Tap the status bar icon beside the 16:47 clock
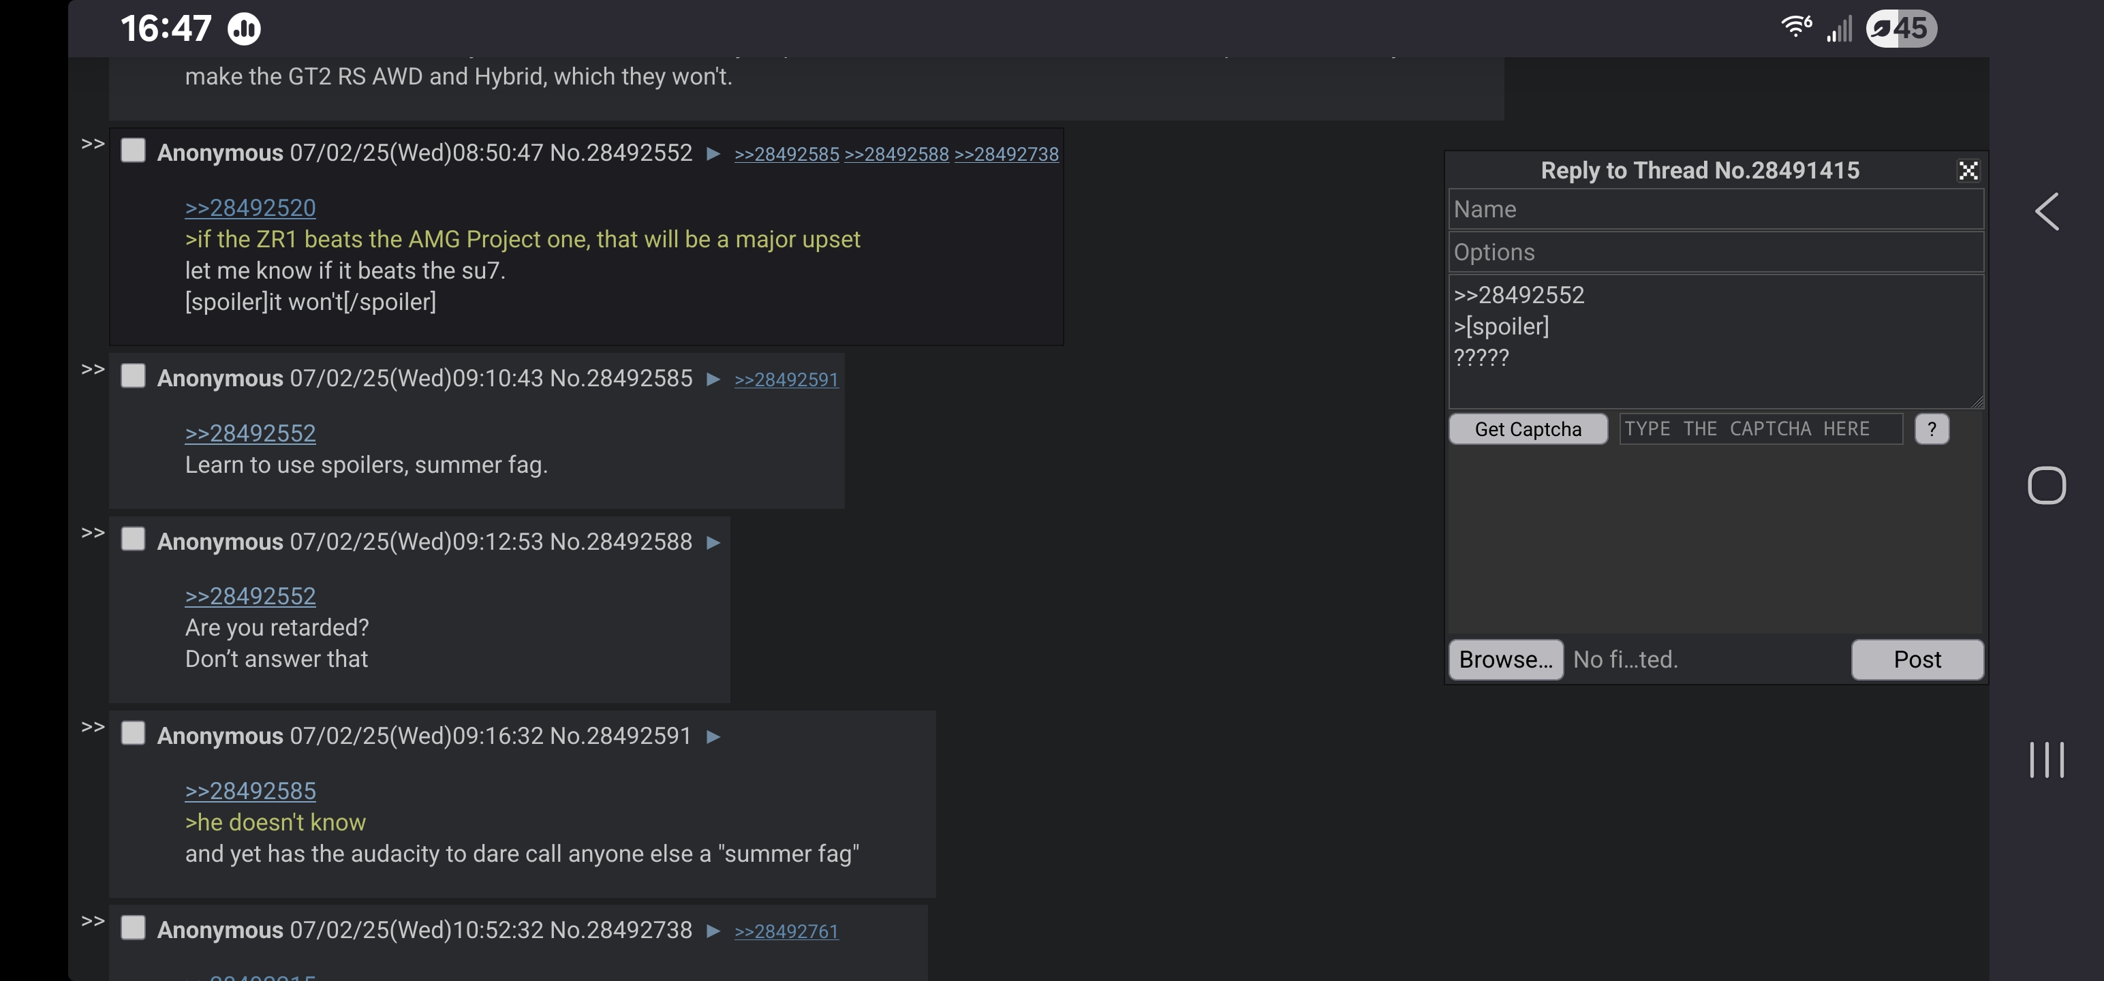The height and width of the screenshot is (981, 2104). 243,29
